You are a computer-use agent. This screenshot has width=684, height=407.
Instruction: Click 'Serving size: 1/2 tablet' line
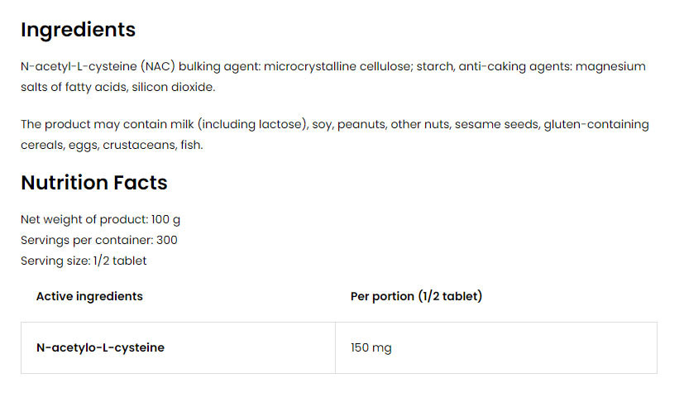[84, 261]
